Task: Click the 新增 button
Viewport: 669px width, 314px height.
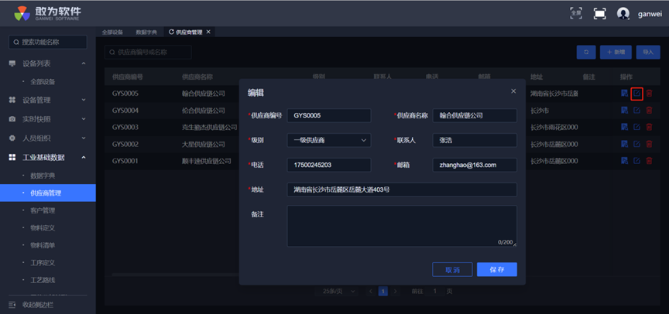Action: [x=616, y=52]
